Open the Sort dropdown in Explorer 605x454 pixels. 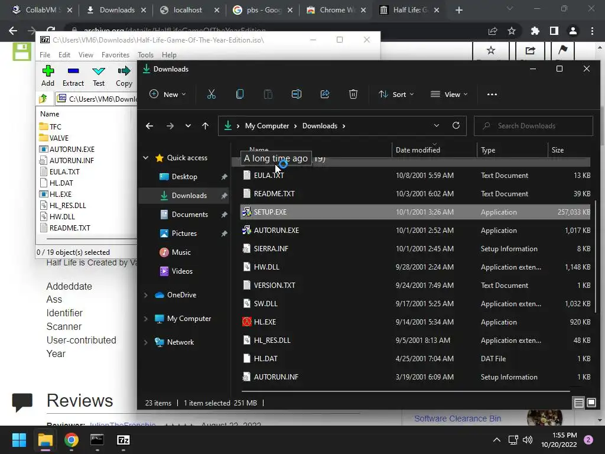396,94
